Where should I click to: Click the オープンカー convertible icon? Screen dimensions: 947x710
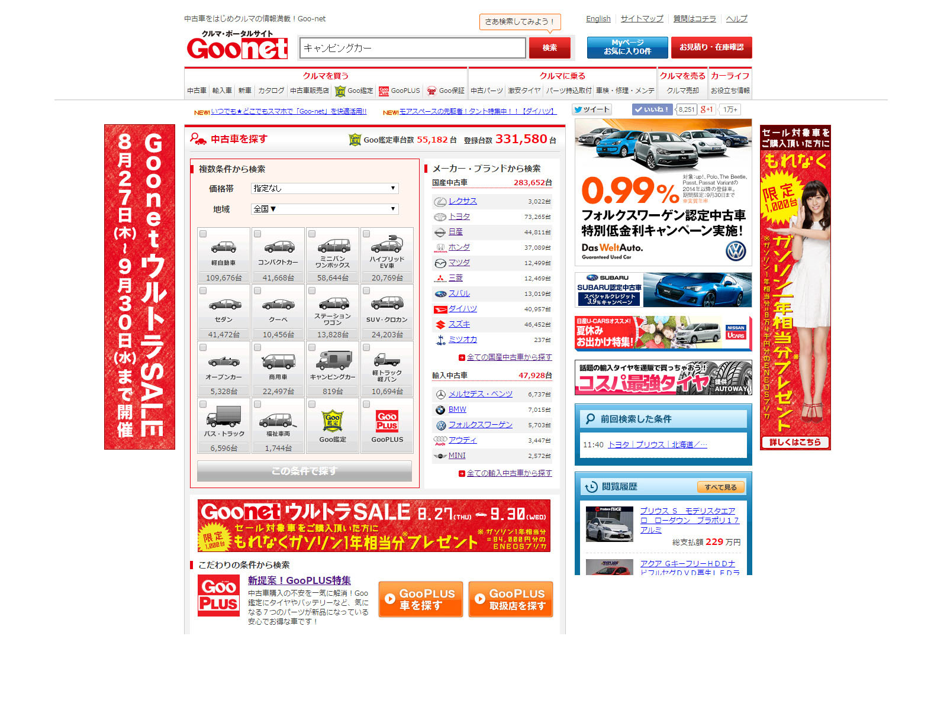coord(224,361)
